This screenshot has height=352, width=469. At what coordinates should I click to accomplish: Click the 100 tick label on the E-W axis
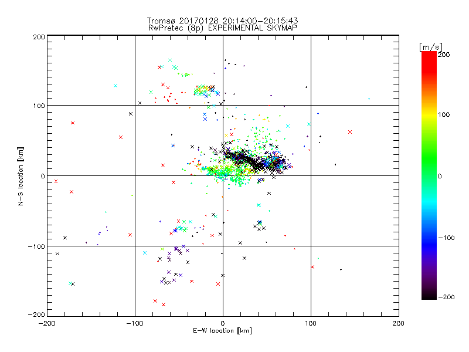tap(311, 323)
